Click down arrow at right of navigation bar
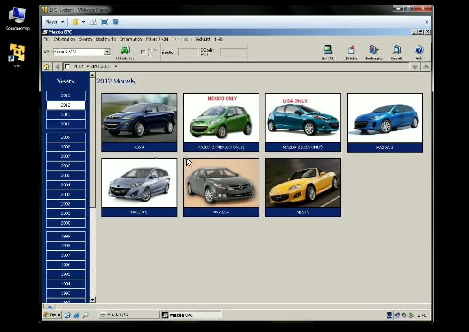 click(415, 67)
